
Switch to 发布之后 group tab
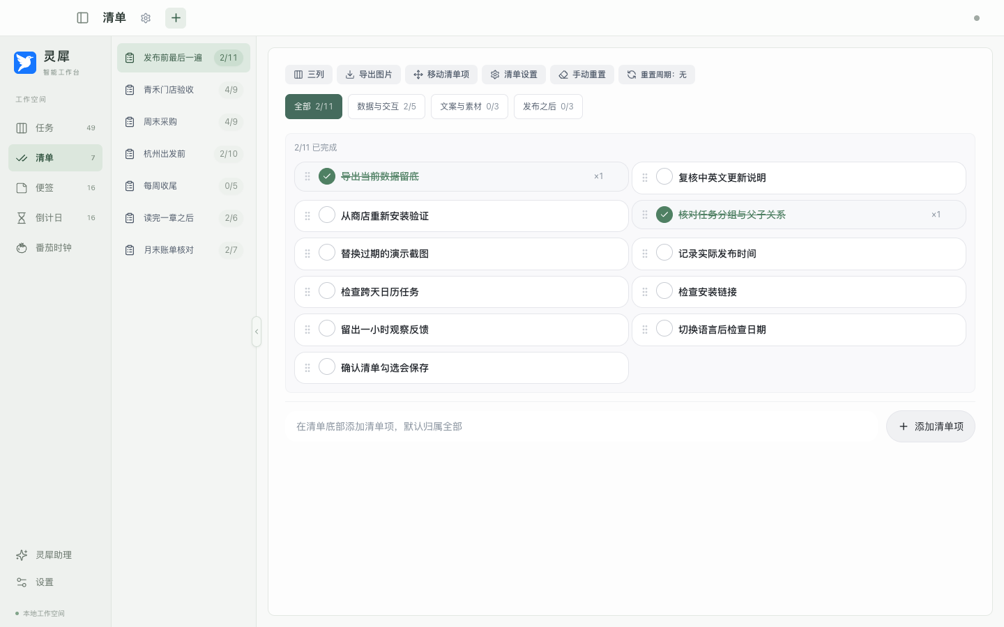coord(548,107)
